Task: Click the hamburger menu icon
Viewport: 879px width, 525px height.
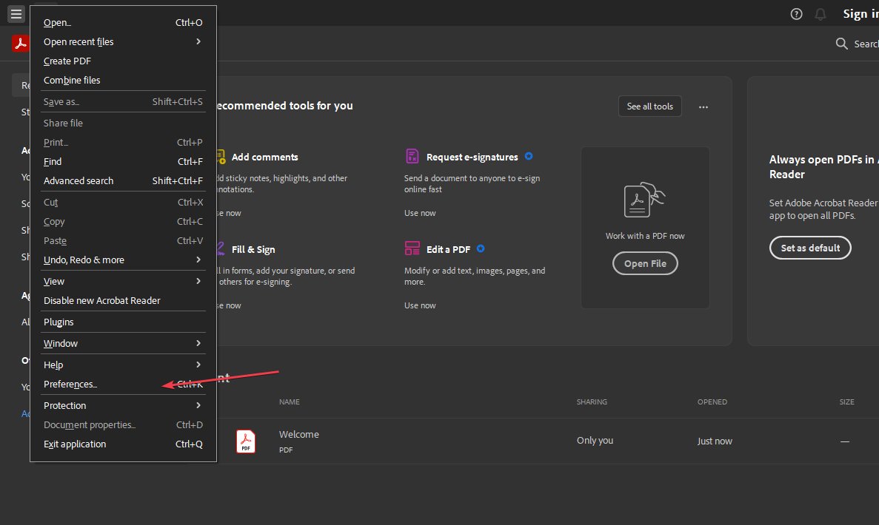Action: tap(16, 14)
